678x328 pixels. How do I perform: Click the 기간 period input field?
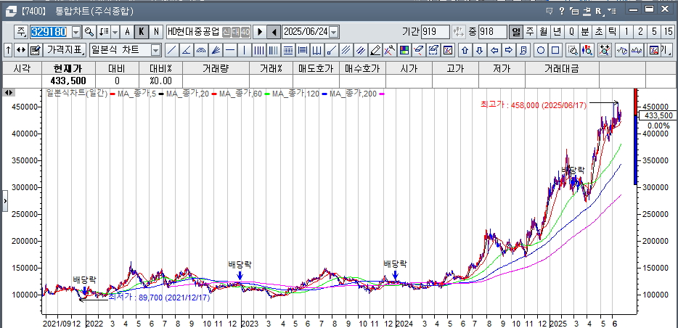[x=435, y=32]
